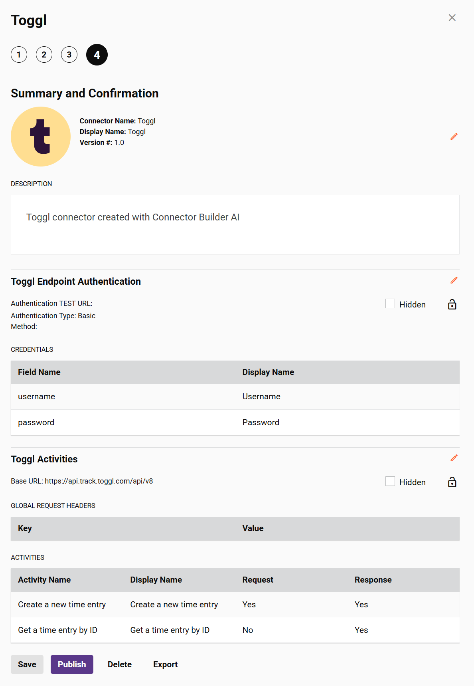
Task: Open authentication editing via pencil icon
Action: (454, 280)
